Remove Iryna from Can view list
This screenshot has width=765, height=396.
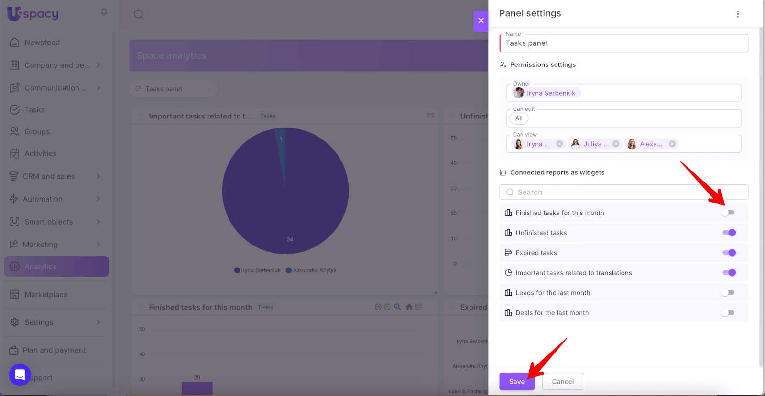(559, 144)
